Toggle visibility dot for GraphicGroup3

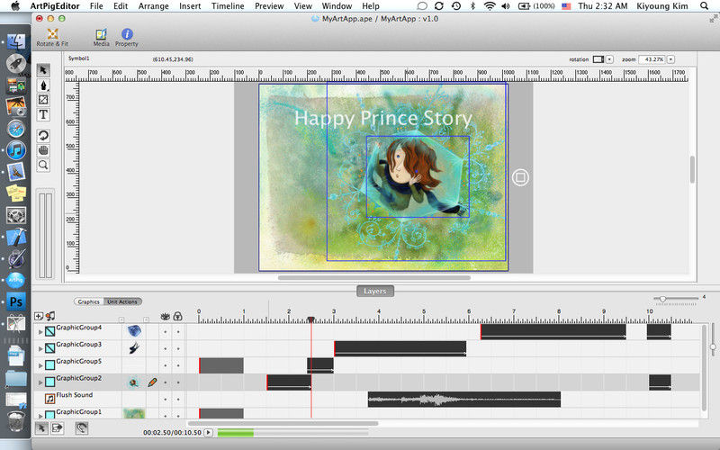166,348
